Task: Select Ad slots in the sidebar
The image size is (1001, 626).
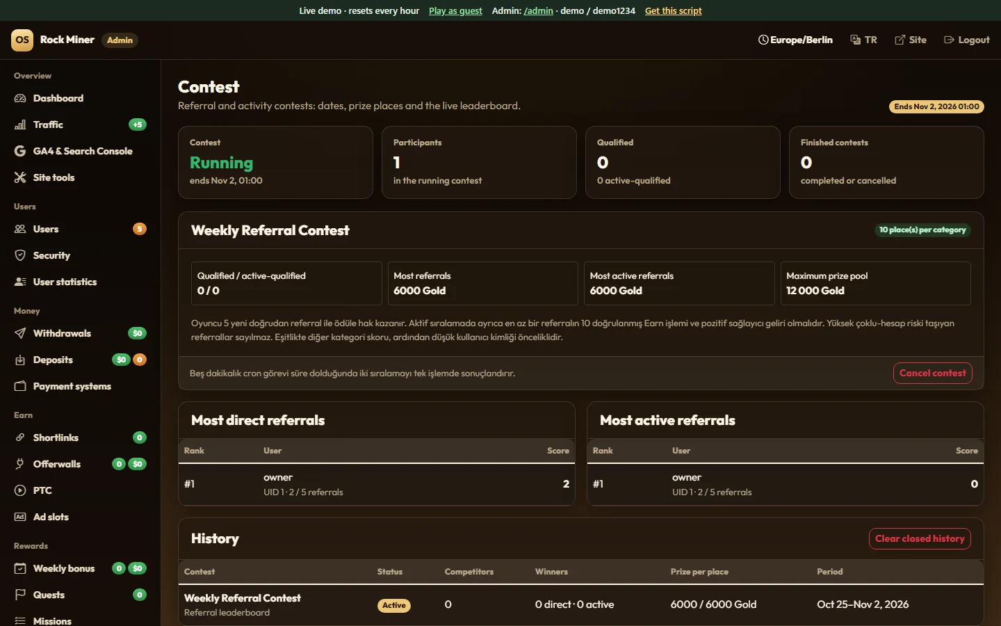Action: click(x=81, y=517)
